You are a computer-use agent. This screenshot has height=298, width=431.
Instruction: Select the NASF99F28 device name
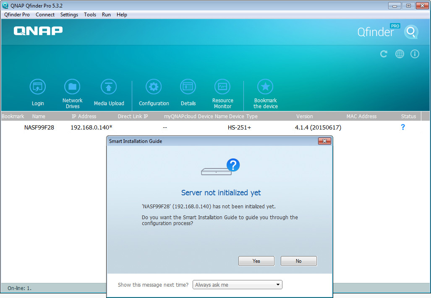click(39, 127)
